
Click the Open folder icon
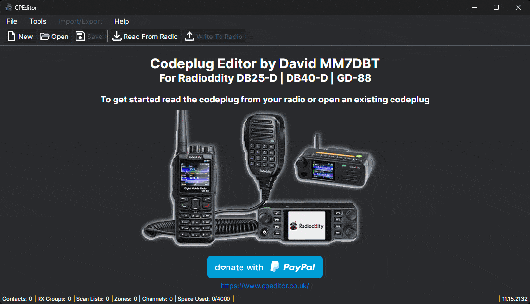44,36
